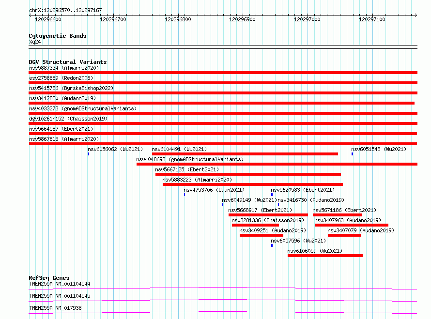Click the Cytogenetic Bands track heading
This screenshot has height=319, width=431.
coord(58,36)
